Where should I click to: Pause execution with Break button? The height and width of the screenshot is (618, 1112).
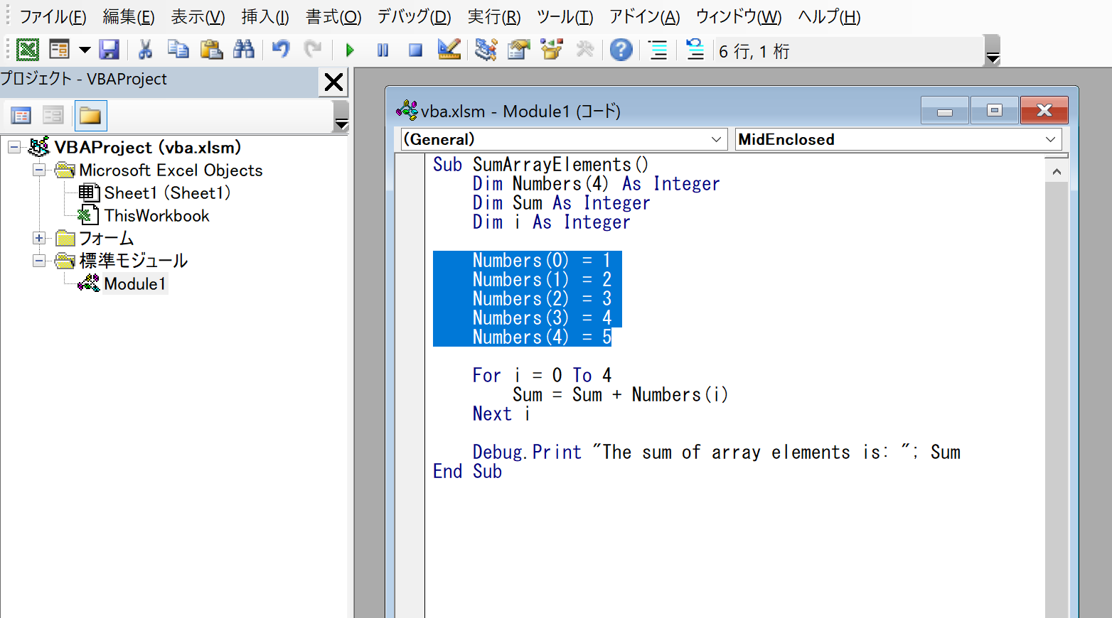coord(383,50)
